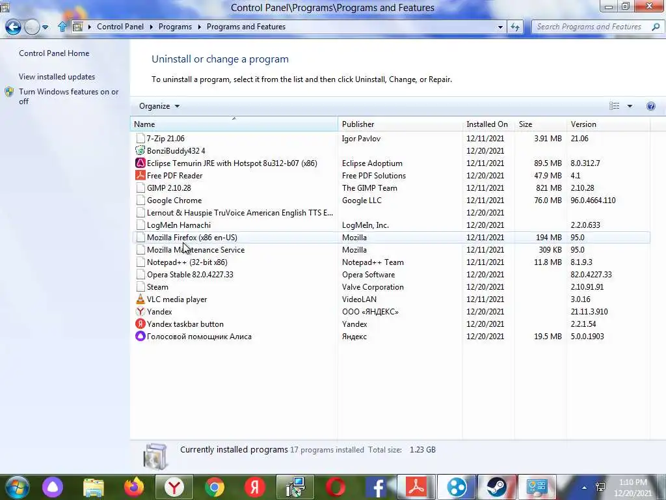Click the installer setup taskbar icon
This screenshot has height=500, width=666.
click(295, 487)
